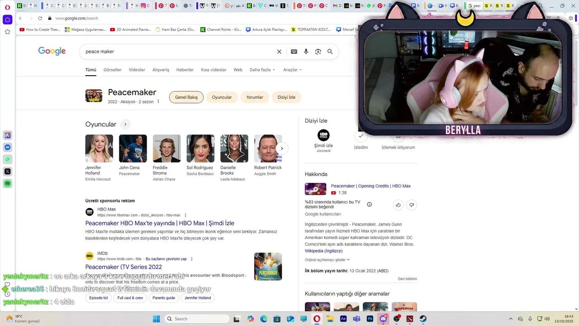Play Peacemaker Opening Credits video thumbnail
The width and height of the screenshot is (579, 326).
[x=315, y=189]
